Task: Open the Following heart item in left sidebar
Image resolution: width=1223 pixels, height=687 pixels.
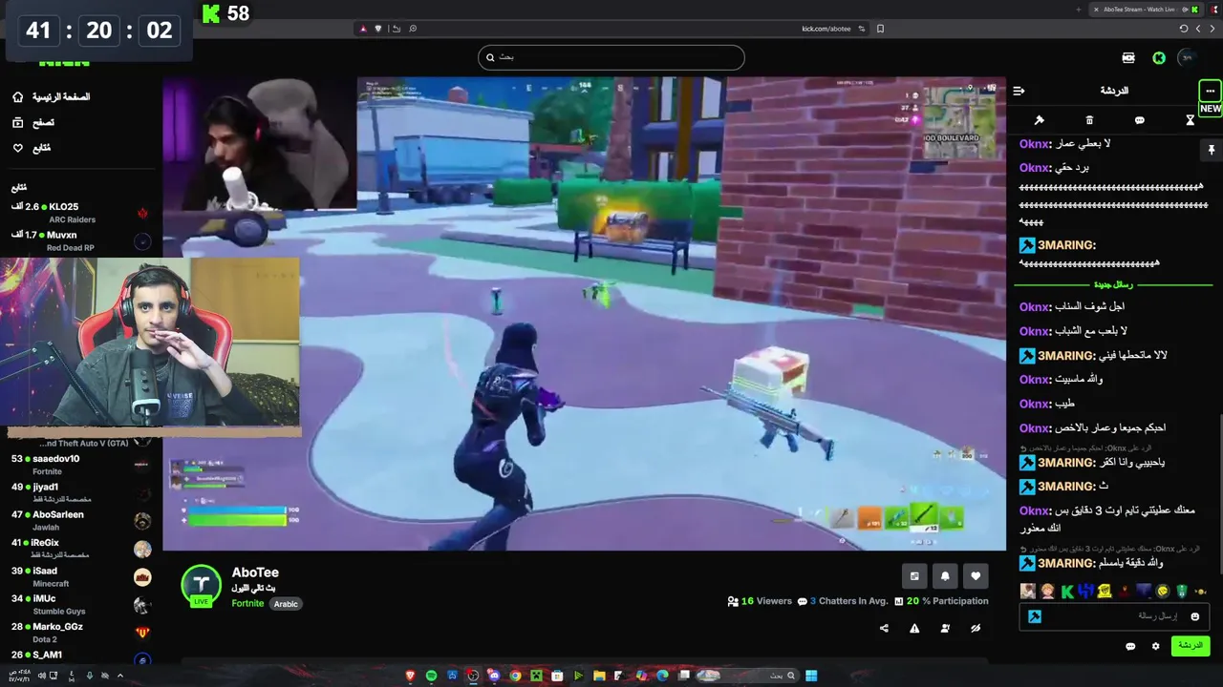Action: [x=32, y=148]
